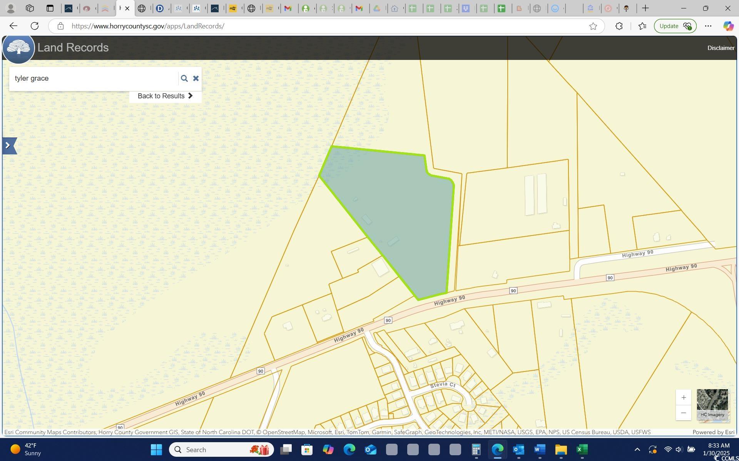Click the browser Update button
The height and width of the screenshot is (461, 739).
(675, 26)
